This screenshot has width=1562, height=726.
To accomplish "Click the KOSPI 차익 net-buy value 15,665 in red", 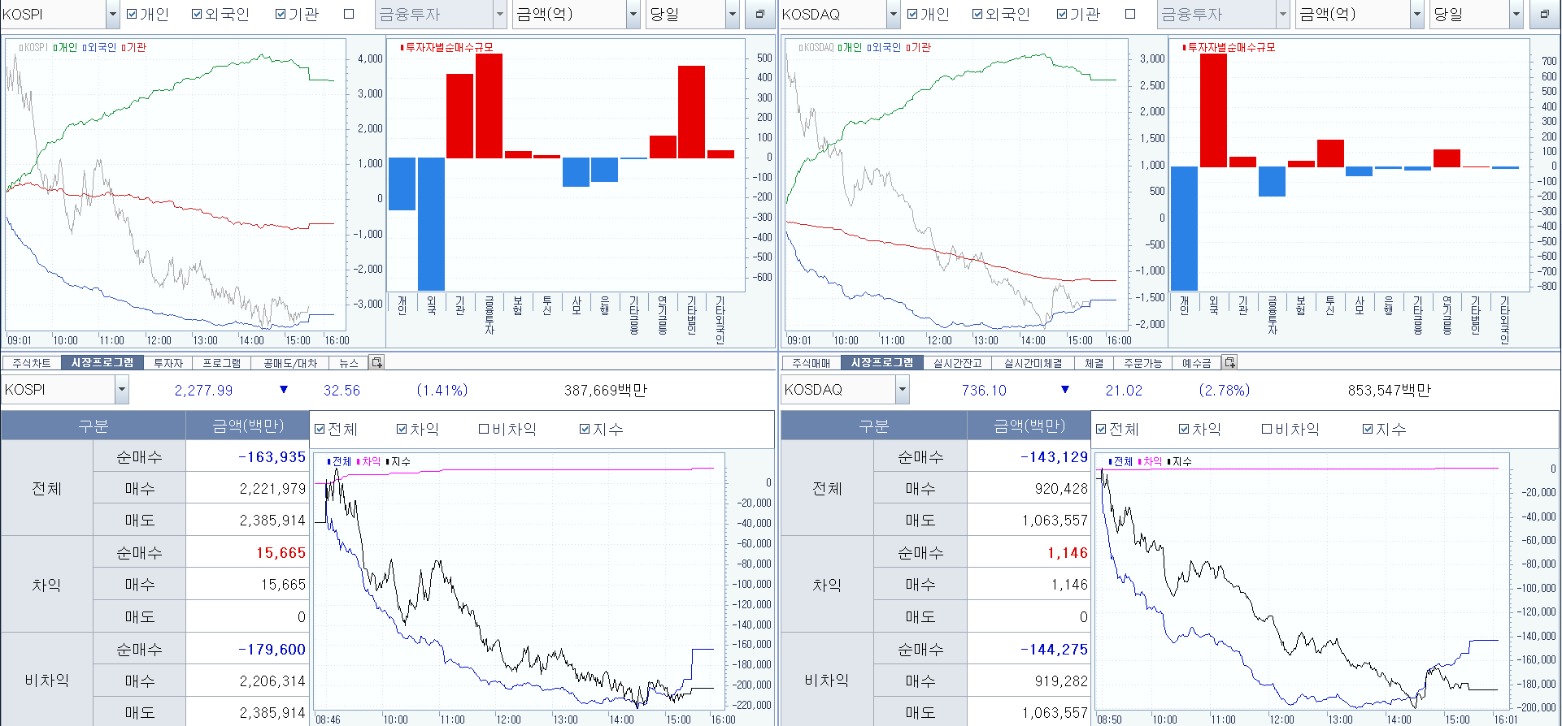I will click(x=281, y=553).
